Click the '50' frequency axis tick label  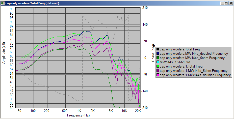[20, 111]
